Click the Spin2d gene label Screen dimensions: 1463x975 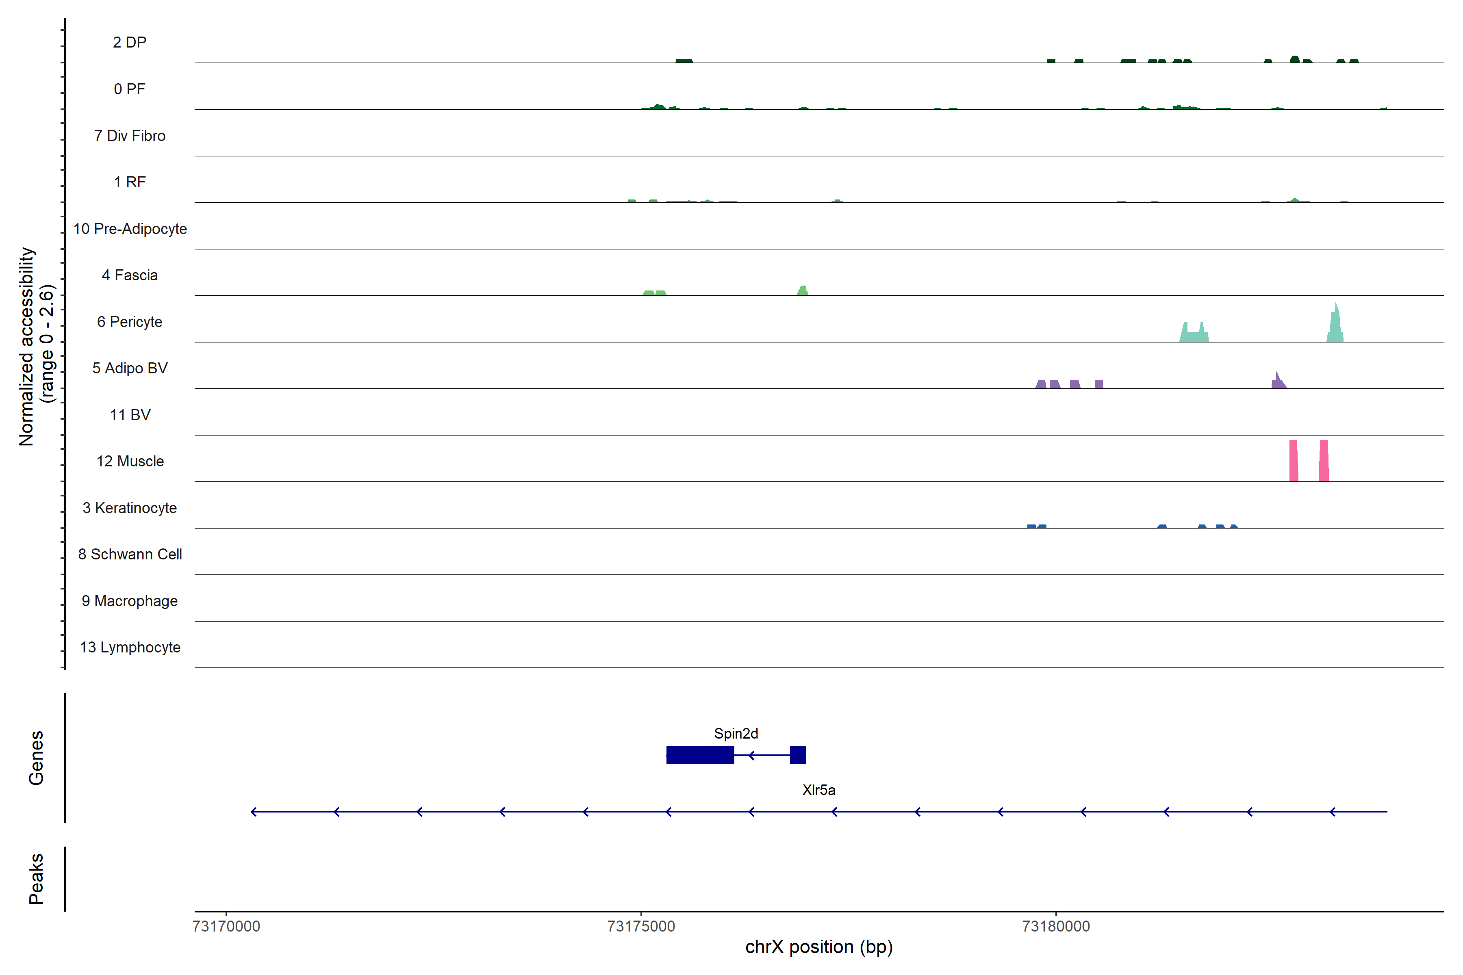735,734
